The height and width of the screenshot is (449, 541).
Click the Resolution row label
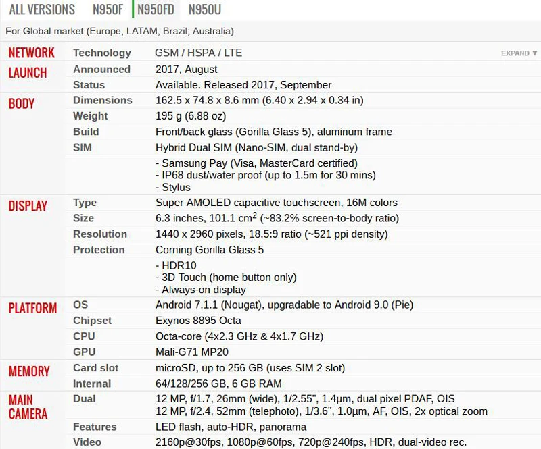(100, 234)
